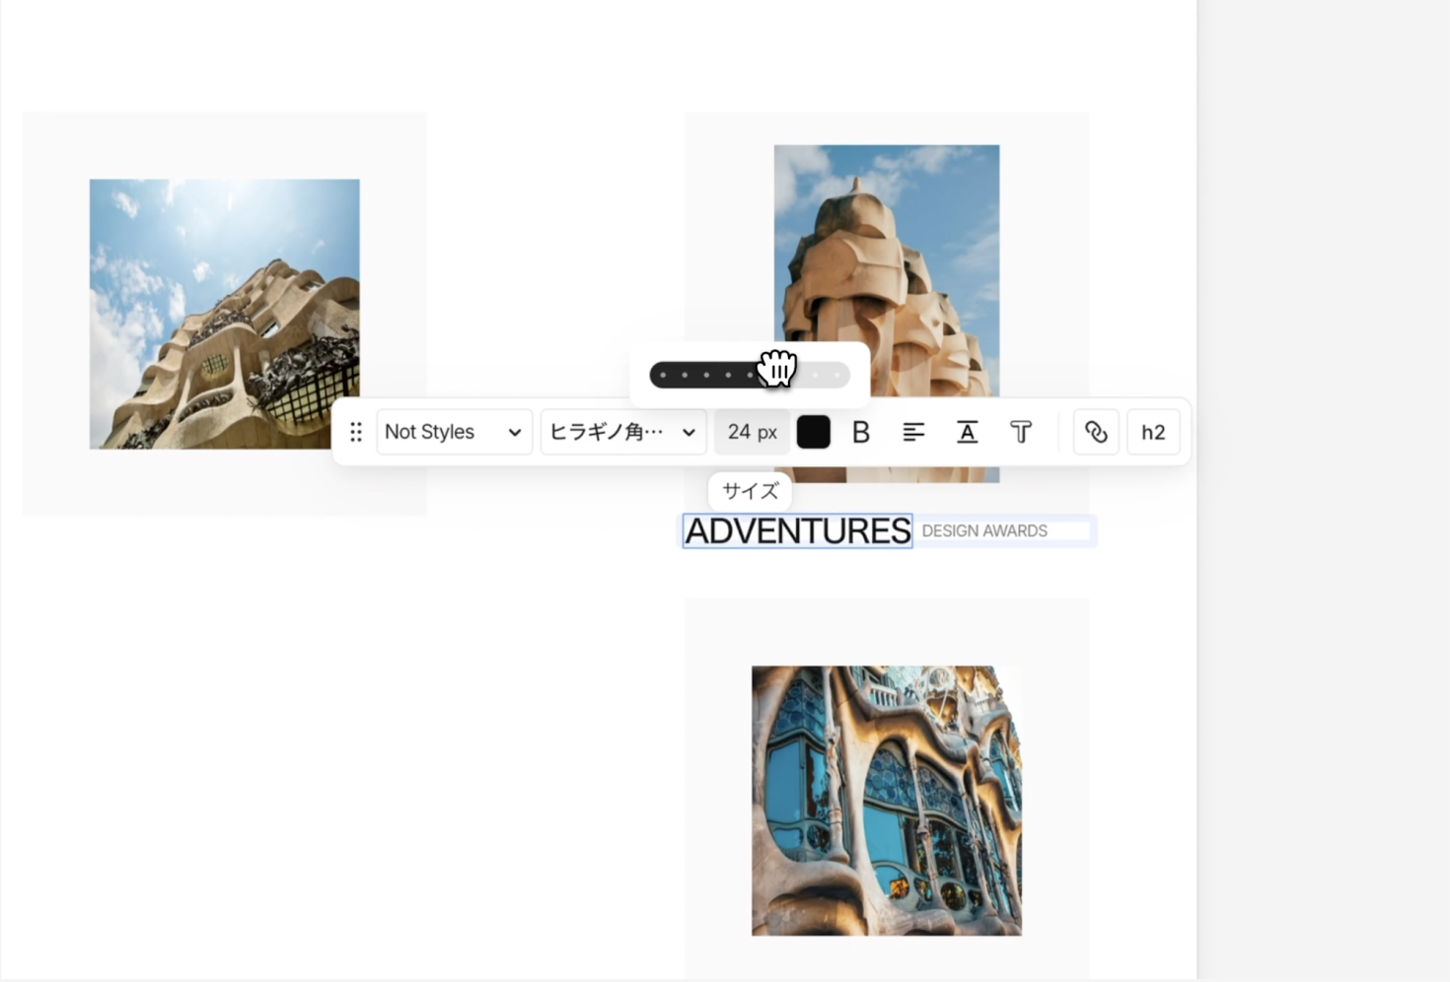Click the toolbar drag handle dots

pos(356,432)
